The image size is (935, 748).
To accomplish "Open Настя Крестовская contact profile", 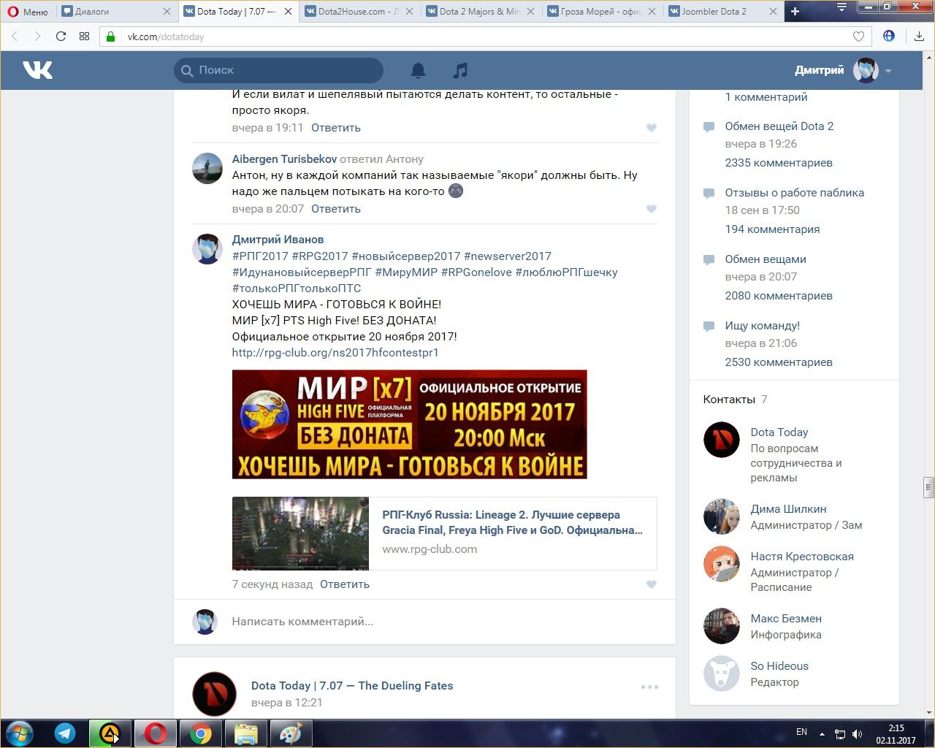I will coord(802,557).
